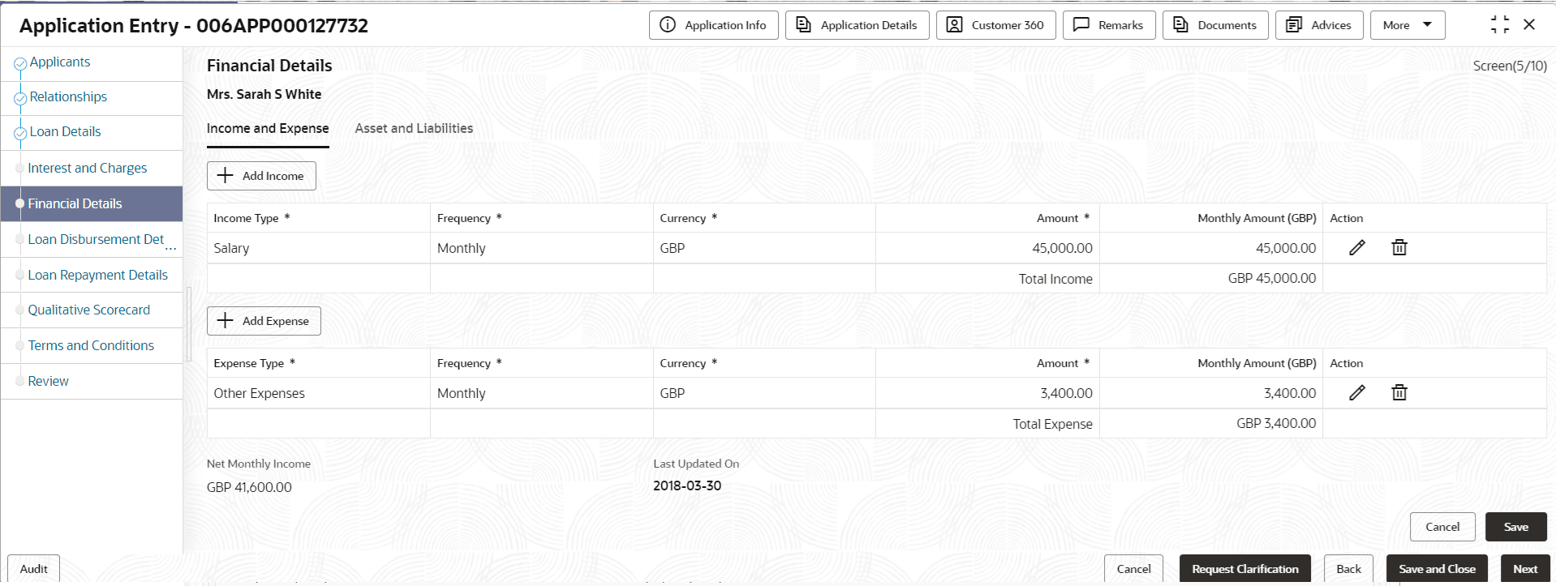Navigate to Interest and Charges step

point(87,168)
